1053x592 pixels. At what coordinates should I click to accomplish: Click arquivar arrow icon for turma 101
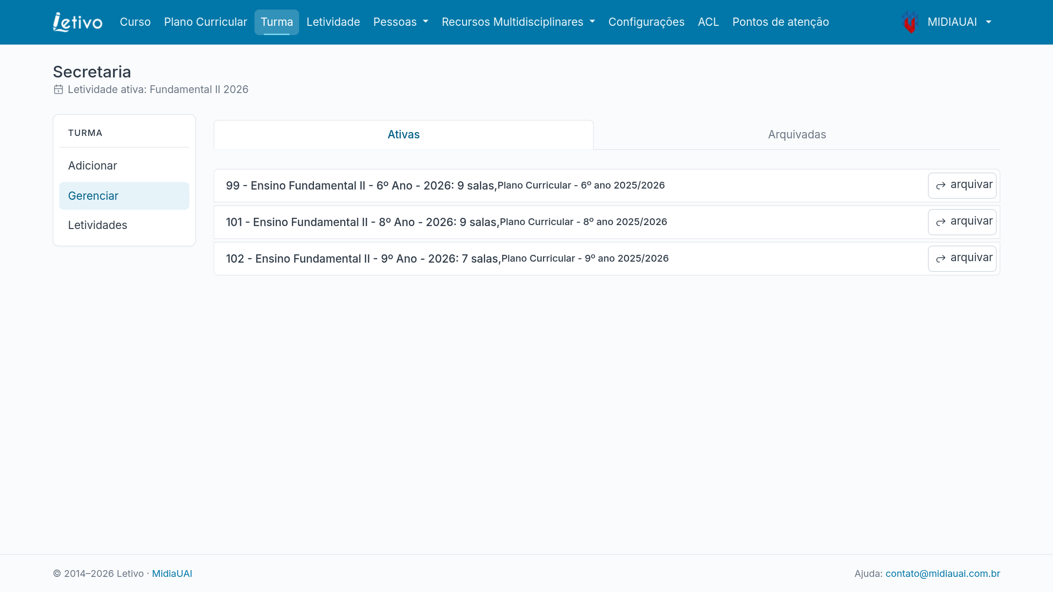tap(941, 222)
